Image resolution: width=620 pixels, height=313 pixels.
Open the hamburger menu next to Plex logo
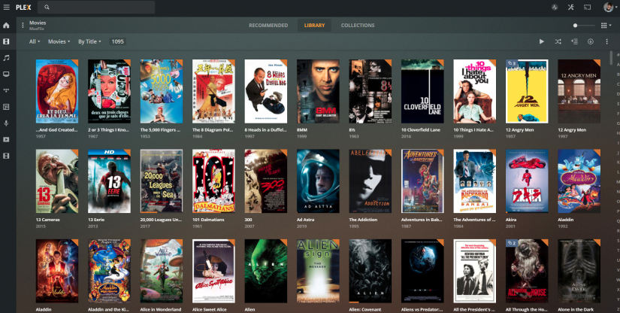click(6, 7)
